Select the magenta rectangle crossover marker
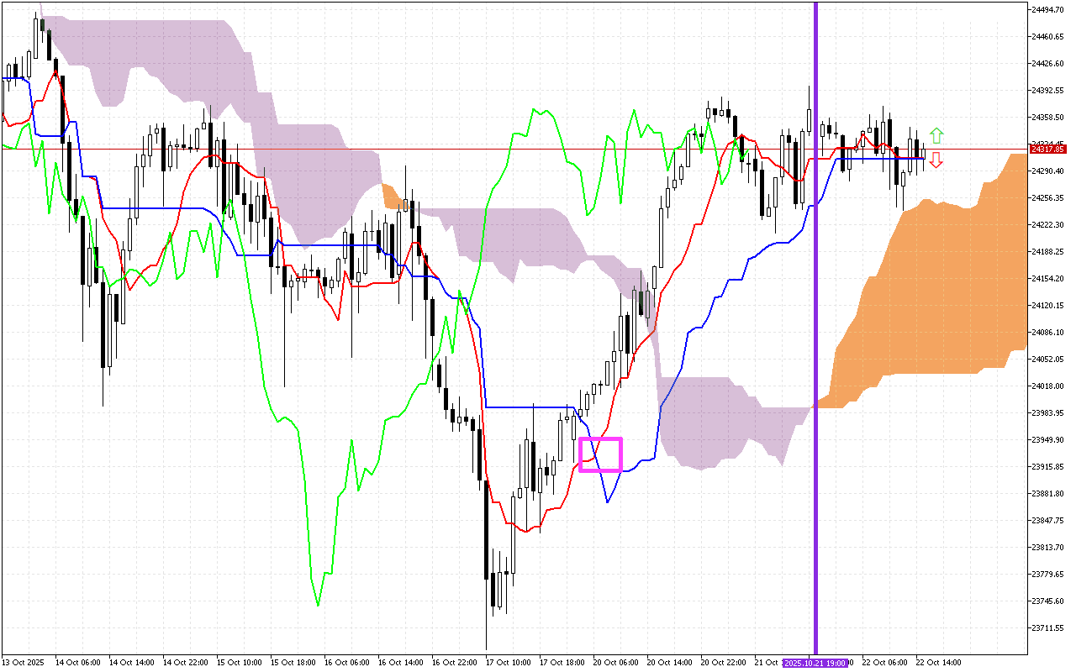Screen dimensions: 1076x672 pos(600,454)
